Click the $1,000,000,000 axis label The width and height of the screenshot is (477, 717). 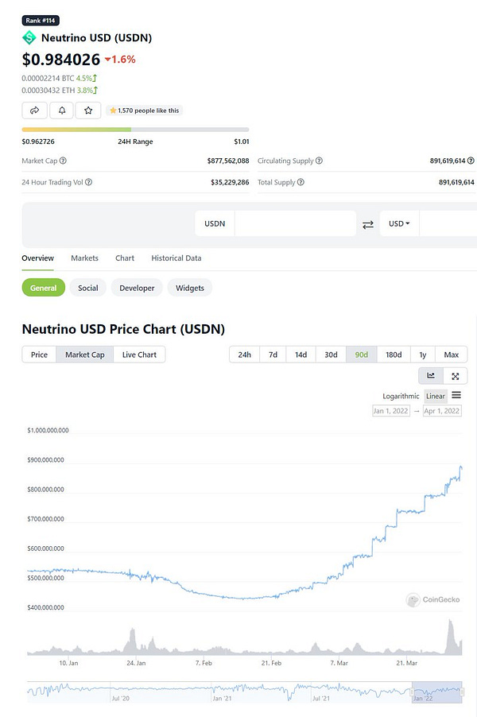[48, 430]
